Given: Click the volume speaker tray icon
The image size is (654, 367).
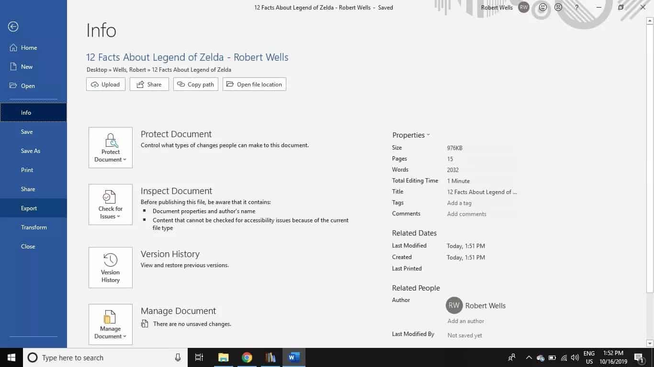Looking at the screenshot, I should pos(575,357).
